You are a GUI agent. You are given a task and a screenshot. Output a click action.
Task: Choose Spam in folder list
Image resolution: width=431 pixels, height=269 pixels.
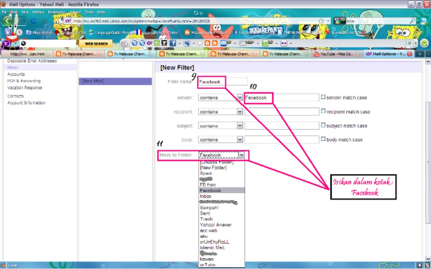point(221,173)
